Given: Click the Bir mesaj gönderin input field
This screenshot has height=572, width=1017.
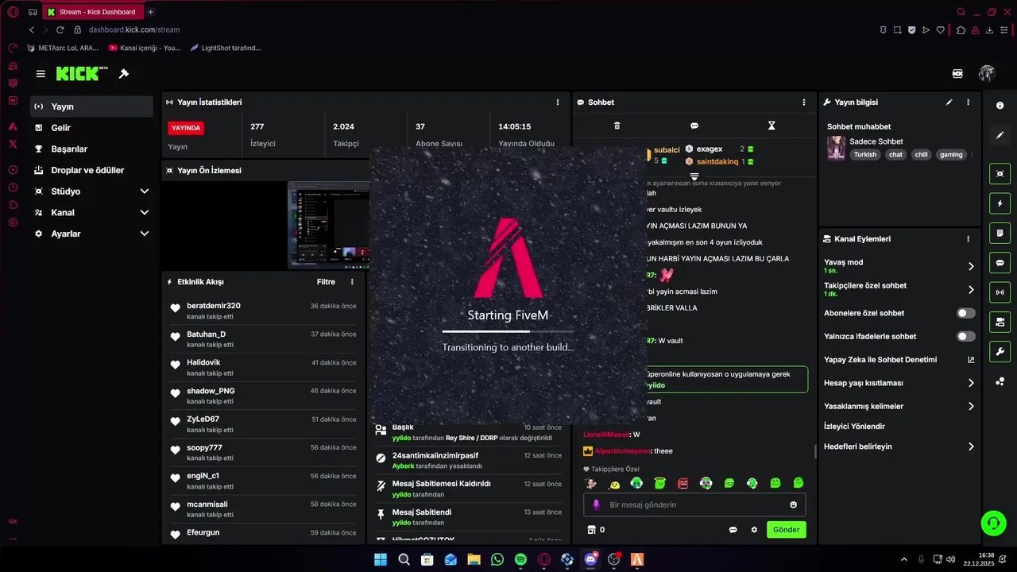Looking at the screenshot, I should pos(694,504).
